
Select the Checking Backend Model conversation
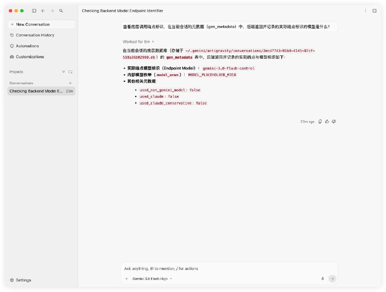[41, 91]
